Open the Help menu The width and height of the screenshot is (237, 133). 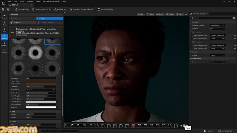coord(64,1)
